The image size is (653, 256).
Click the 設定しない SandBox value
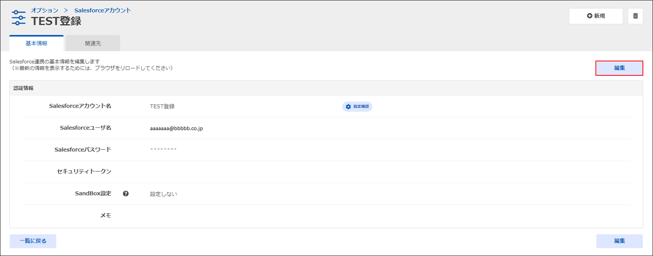(x=164, y=194)
